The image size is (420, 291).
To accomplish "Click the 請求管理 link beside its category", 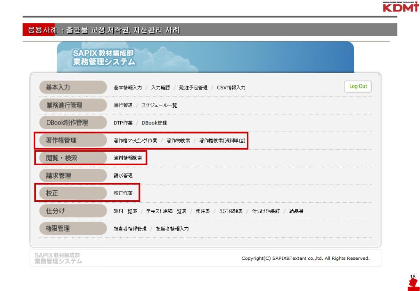I will (x=123, y=176).
